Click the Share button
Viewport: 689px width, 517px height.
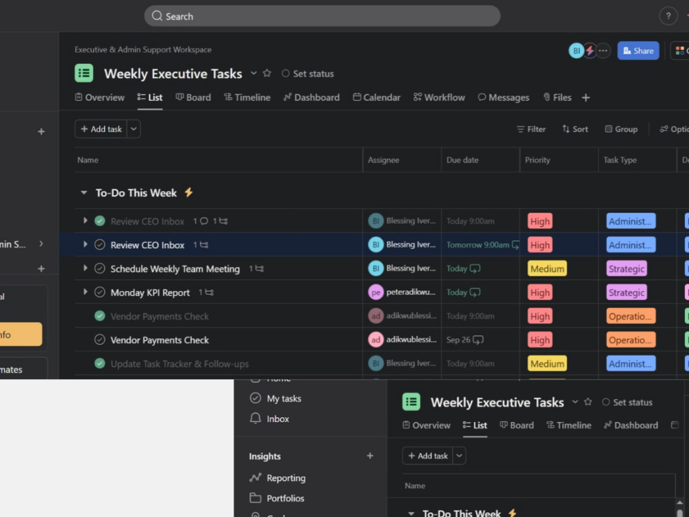(x=638, y=50)
